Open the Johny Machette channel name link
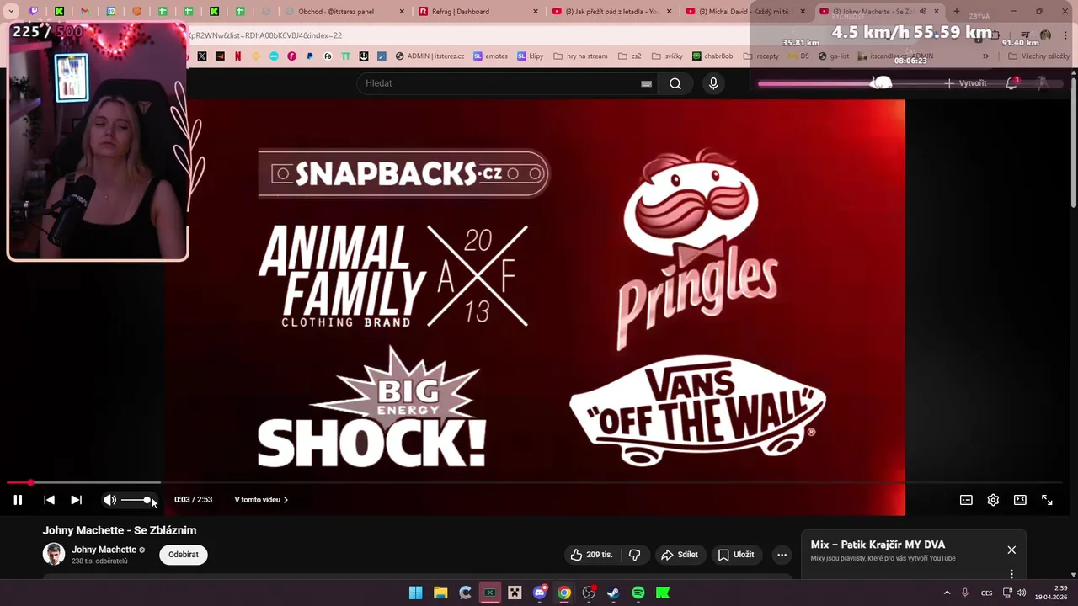Viewport: 1078px width, 606px height. (x=104, y=550)
